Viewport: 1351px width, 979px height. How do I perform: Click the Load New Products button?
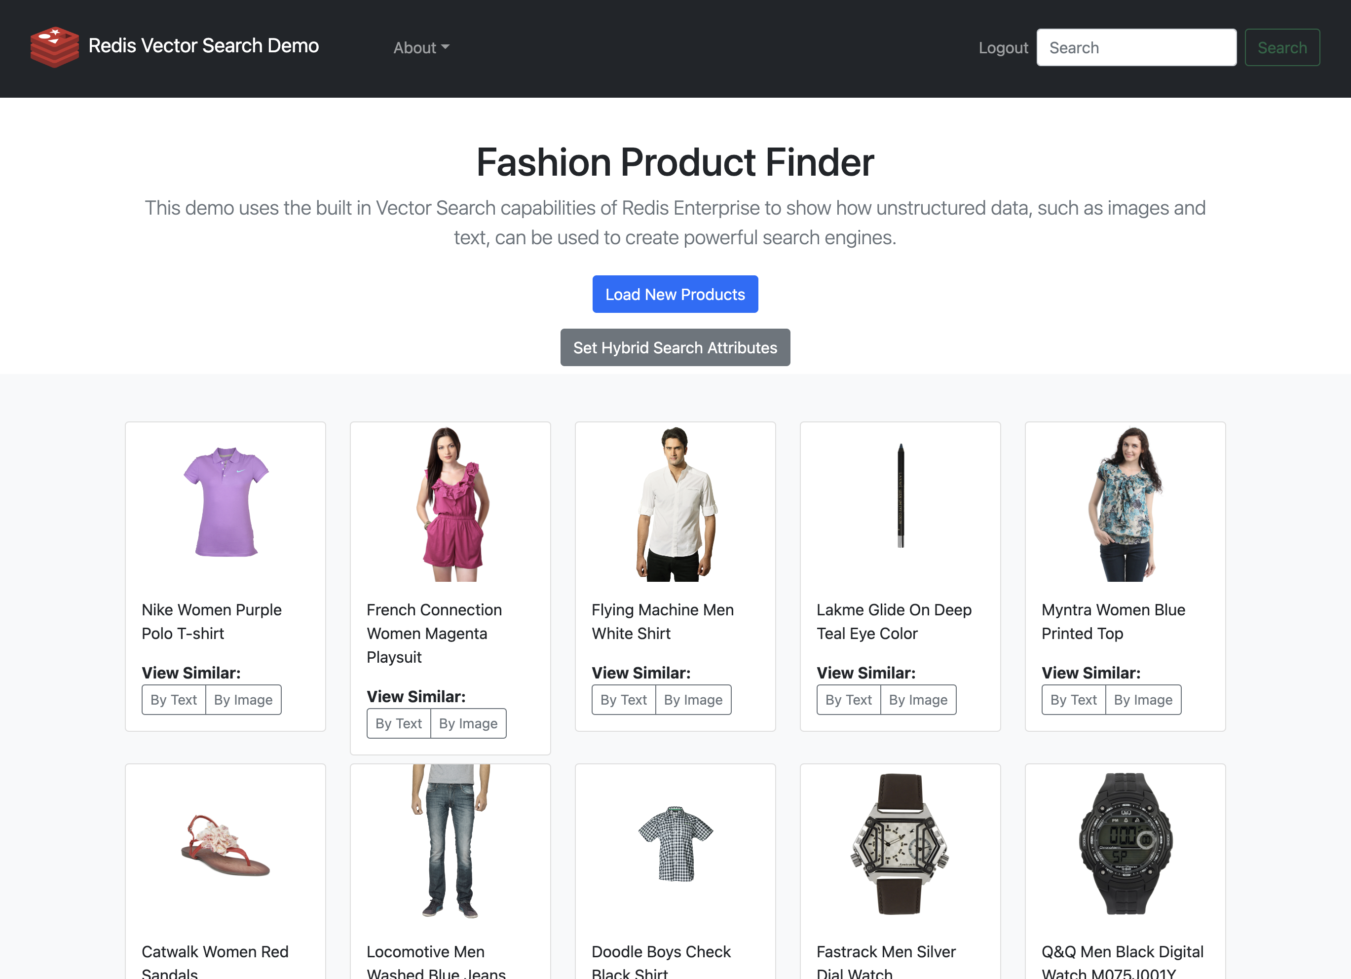pyautogui.click(x=675, y=294)
